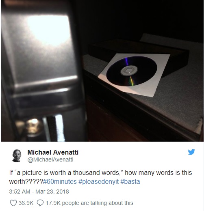The width and height of the screenshot is (204, 211).
Task: Open '17.9K people are talking about this'
Action: [x=89, y=203]
